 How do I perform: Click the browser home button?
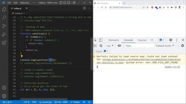106,7
